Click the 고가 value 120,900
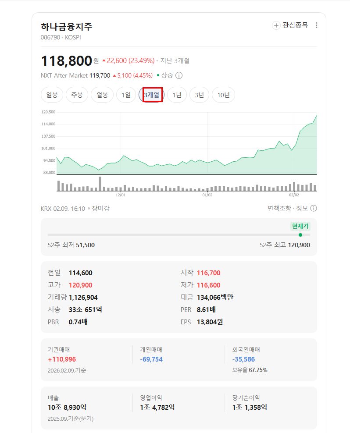 click(80, 285)
